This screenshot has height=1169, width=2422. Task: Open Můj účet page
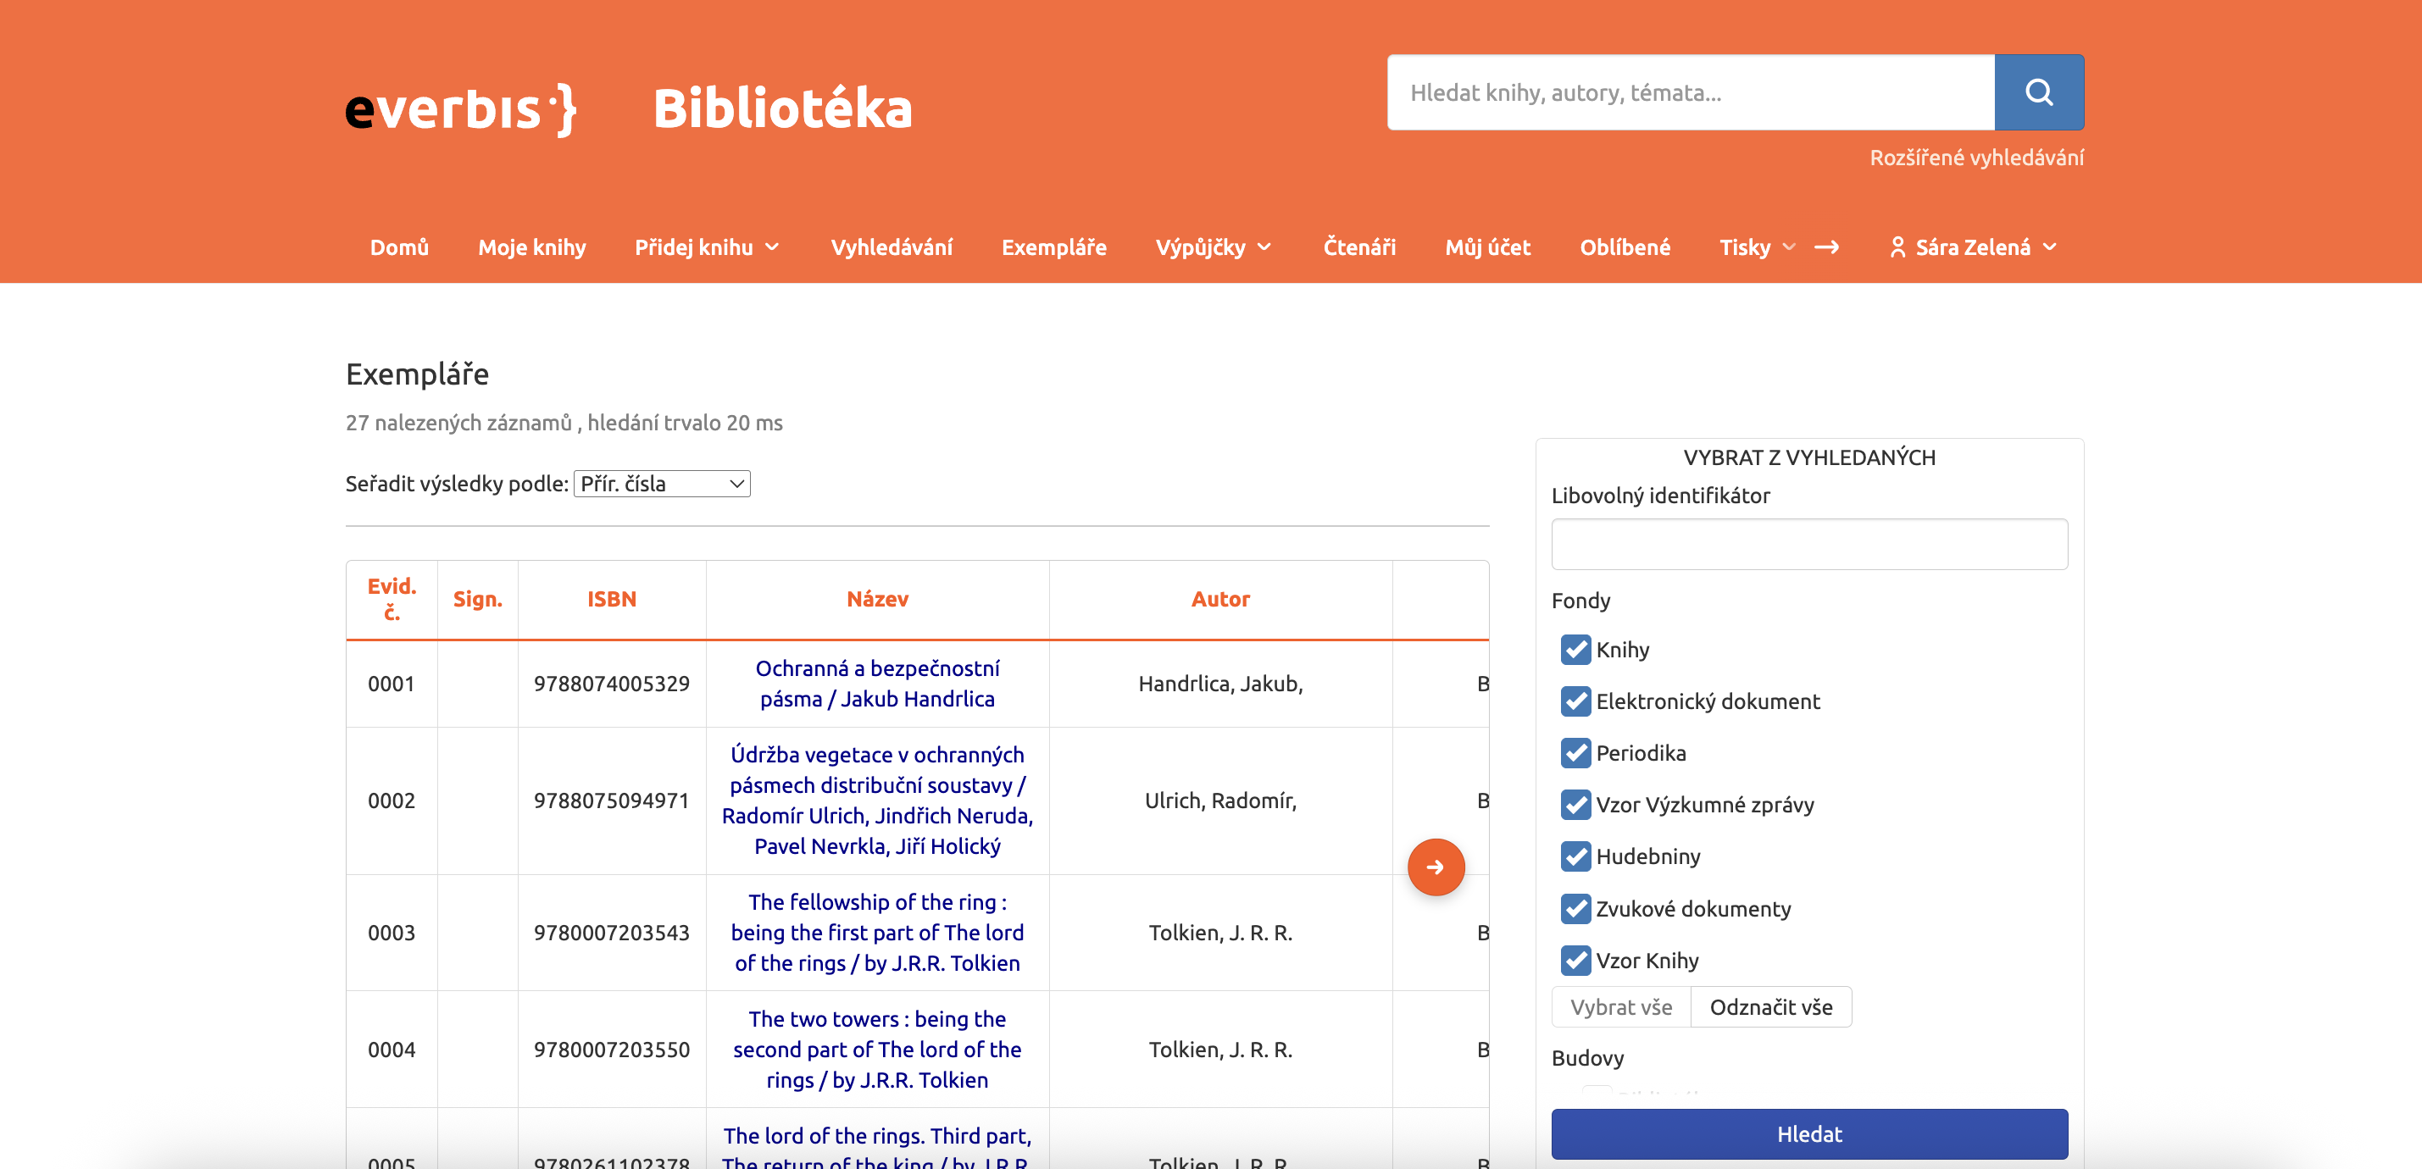(x=1487, y=247)
